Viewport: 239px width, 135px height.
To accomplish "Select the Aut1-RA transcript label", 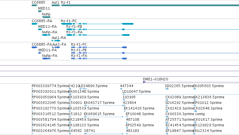I will click(x=59, y=38).
